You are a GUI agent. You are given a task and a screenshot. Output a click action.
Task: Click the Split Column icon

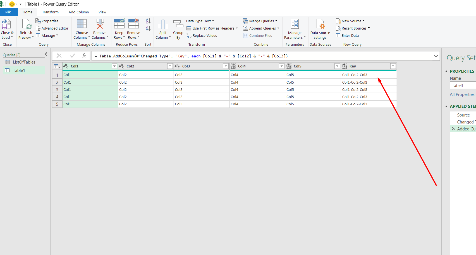[x=163, y=24]
